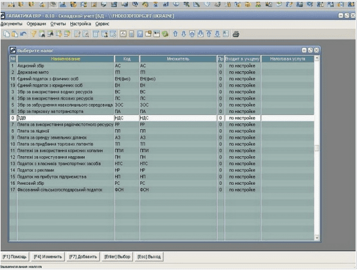Click the printer icon
Image resolution: width=358 pixels, height=271 pixels.
236,34
